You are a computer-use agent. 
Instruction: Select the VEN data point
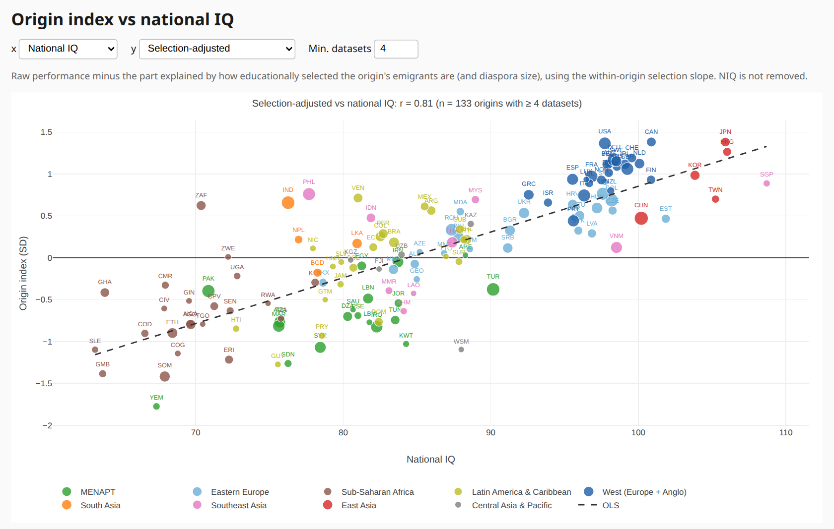[358, 198]
